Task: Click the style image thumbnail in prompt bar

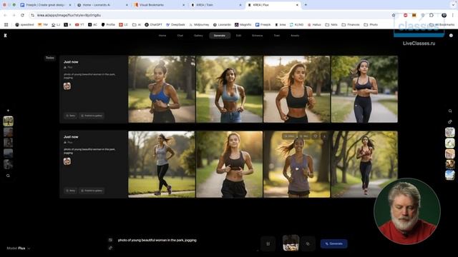Action: [x=291, y=243]
